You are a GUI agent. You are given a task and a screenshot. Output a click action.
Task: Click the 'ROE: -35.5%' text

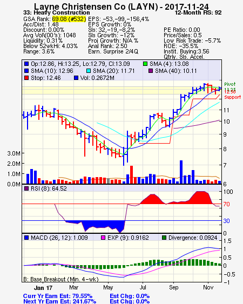181,46
